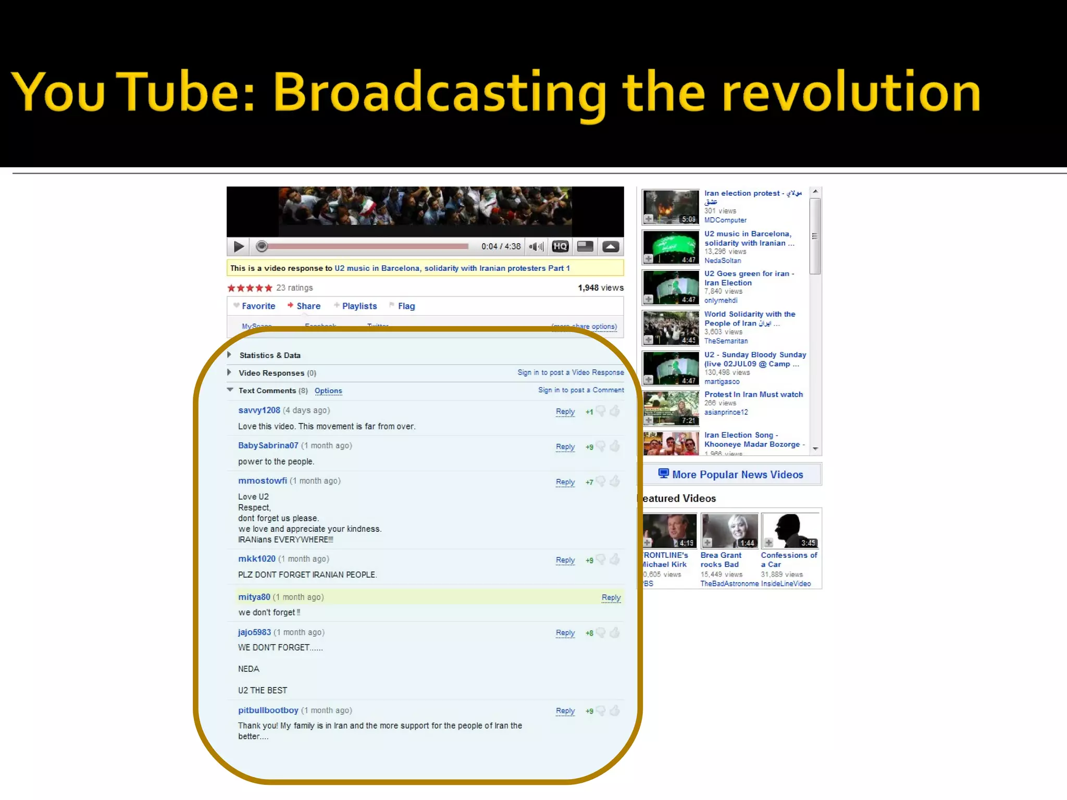
Task: Reply to pitbullbootboy's comment
Action: [x=565, y=711]
